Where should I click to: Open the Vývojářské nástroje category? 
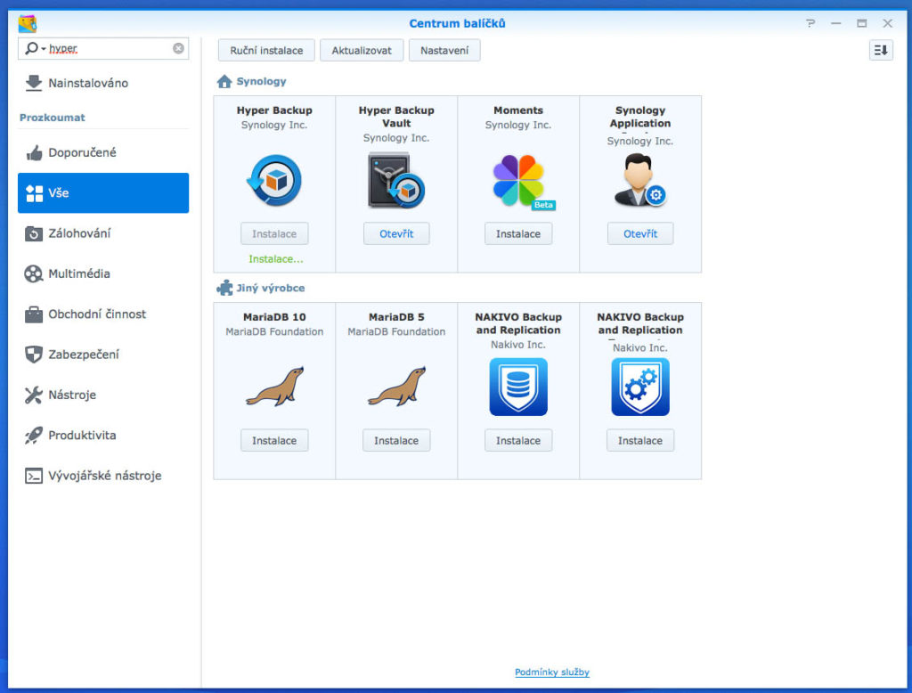(x=103, y=476)
